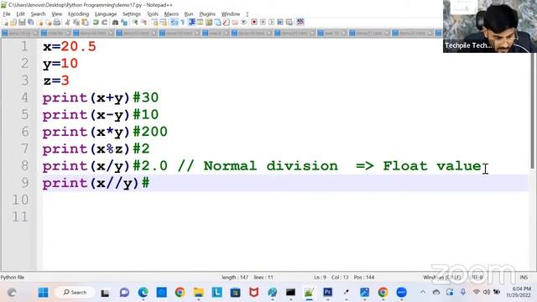Open Microsoft Edge from taskbar
Viewport: 537px width, 302px height.
[143, 293]
